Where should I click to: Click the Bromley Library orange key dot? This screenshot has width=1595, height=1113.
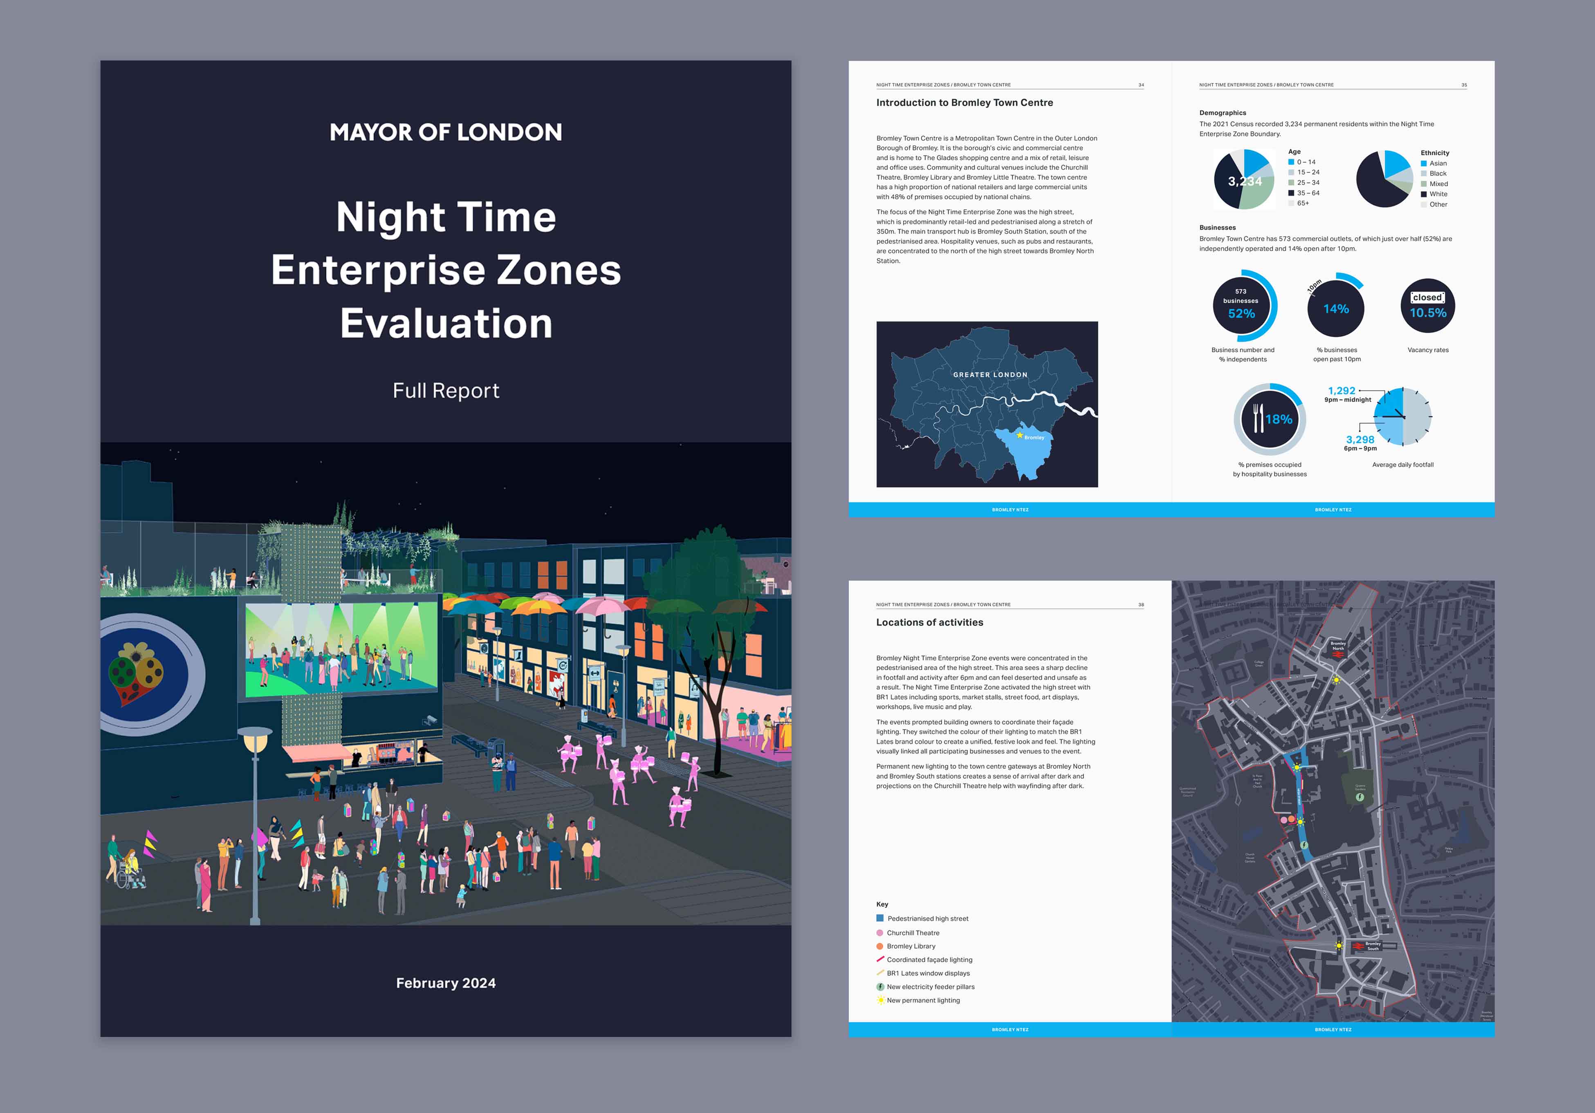tap(880, 945)
